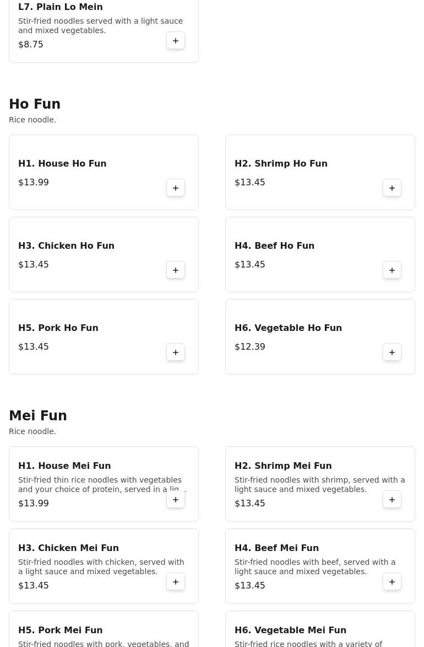The image size is (424, 647).
Task: Open H2. Shrimp Mei Fun item details
Action: tap(283, 466)
